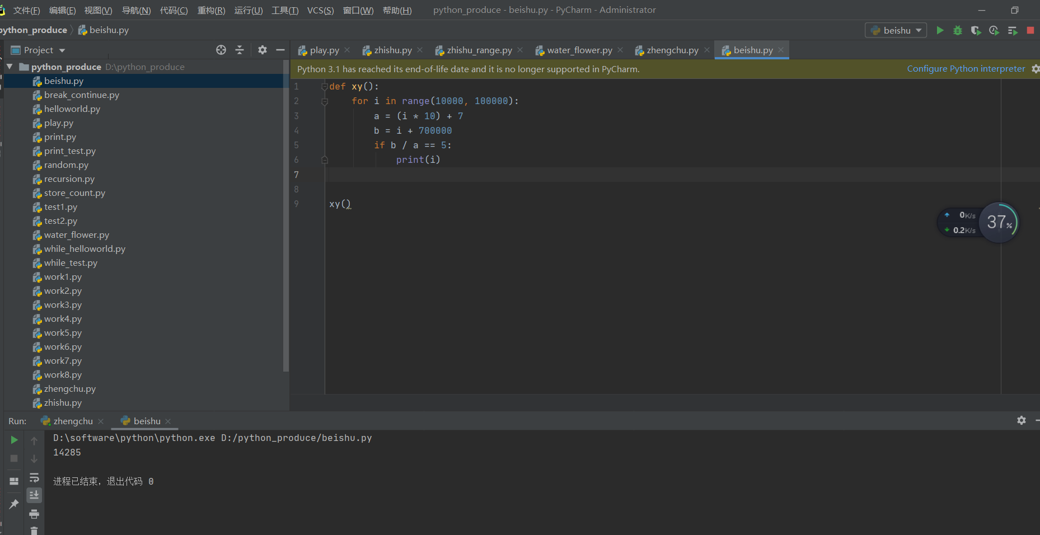Collapse the python_produce project folder

click(10, 67)
